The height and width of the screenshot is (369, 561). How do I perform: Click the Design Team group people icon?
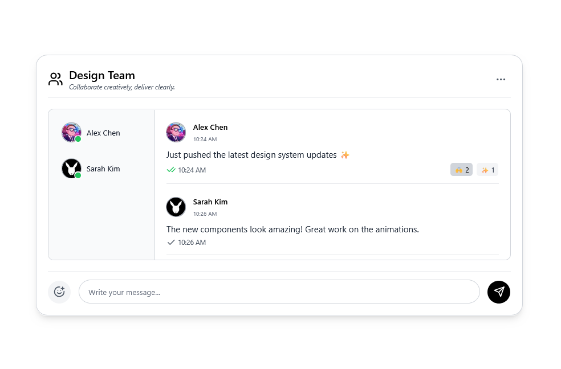[55, 79]
